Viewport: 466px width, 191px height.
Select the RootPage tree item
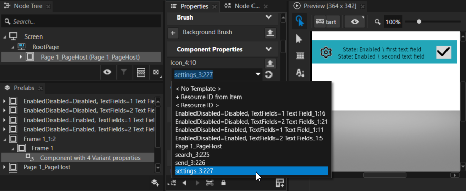[46, 47]
